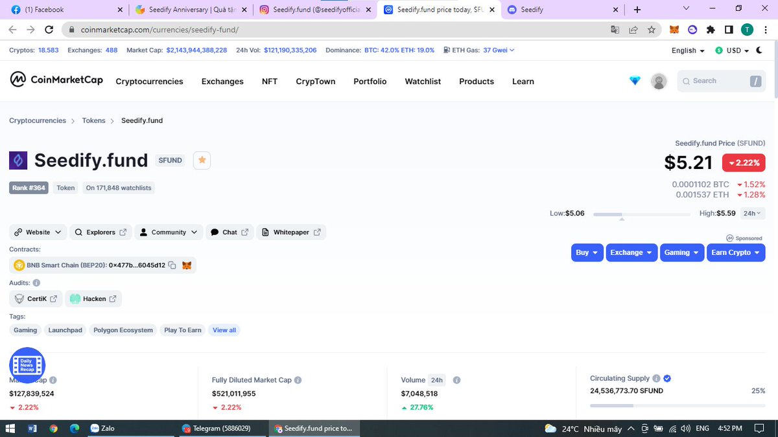Open Chrome extensions puzzle icon
This screenshot has width=778, height=437.
[x=711, y=30]
